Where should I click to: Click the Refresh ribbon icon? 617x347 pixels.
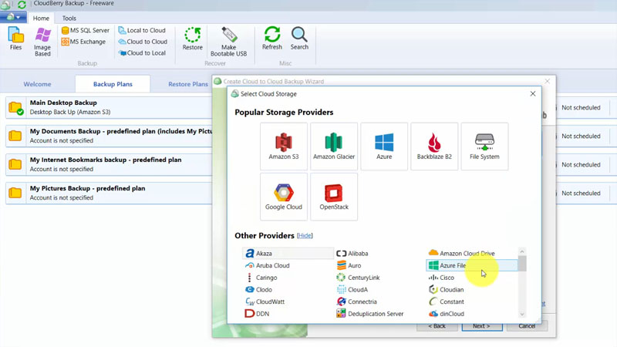[271, 38]
